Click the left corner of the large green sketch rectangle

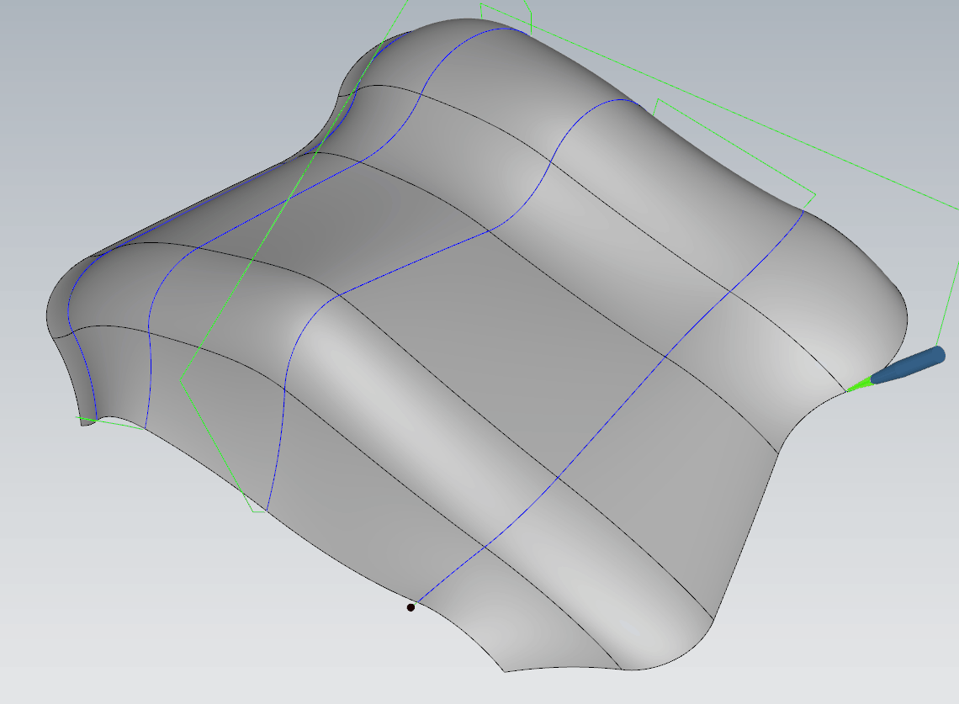tap(180, 379)
